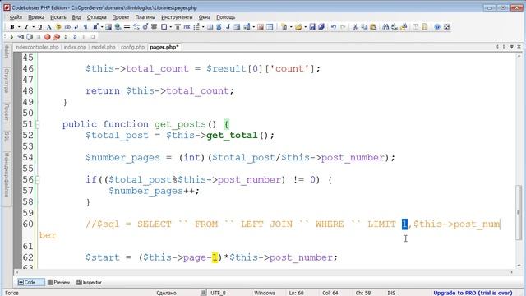The image size is (526, 296).
Task: Create a new file
Action: tap(284, 27)
